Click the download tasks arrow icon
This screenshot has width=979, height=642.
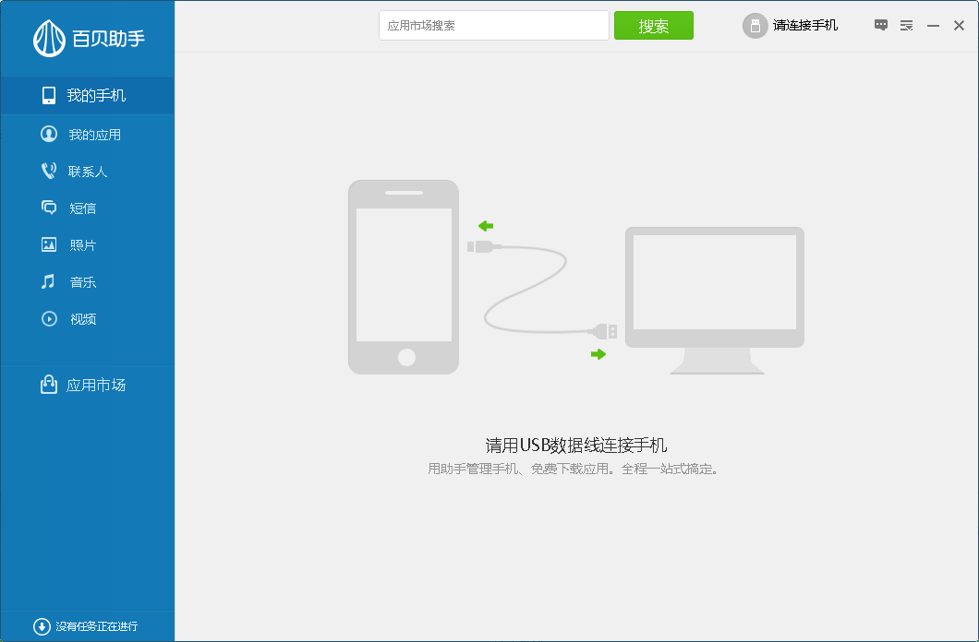tap(42, 626)
